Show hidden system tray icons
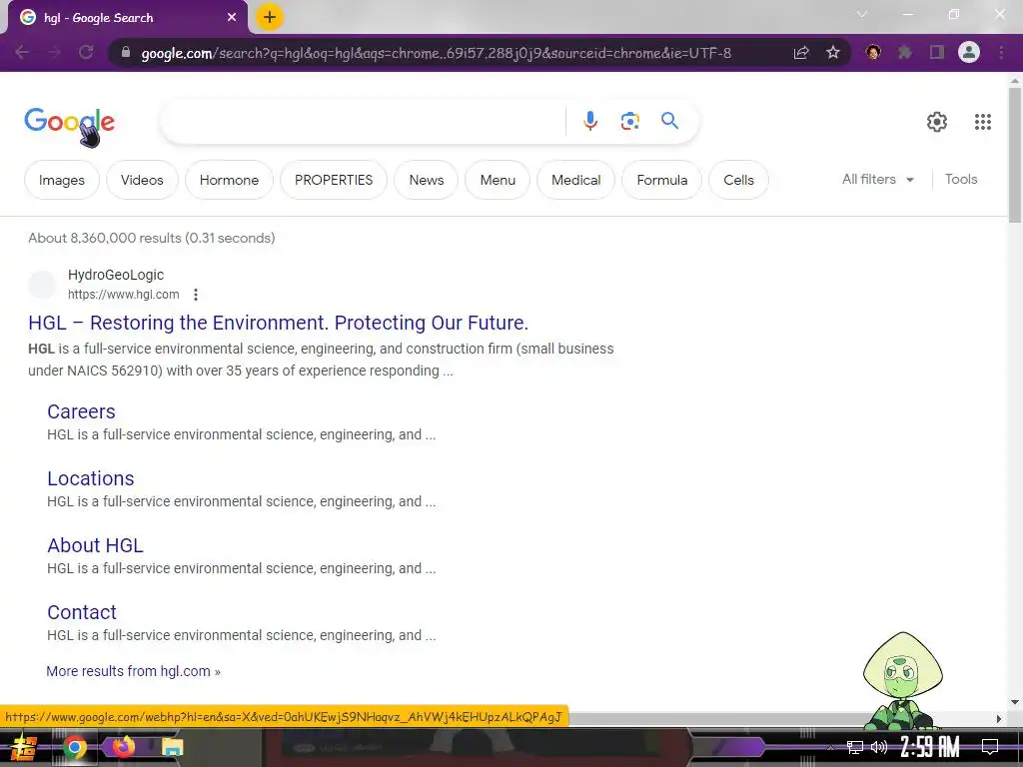1023x767 pixels. pos(830,747)
